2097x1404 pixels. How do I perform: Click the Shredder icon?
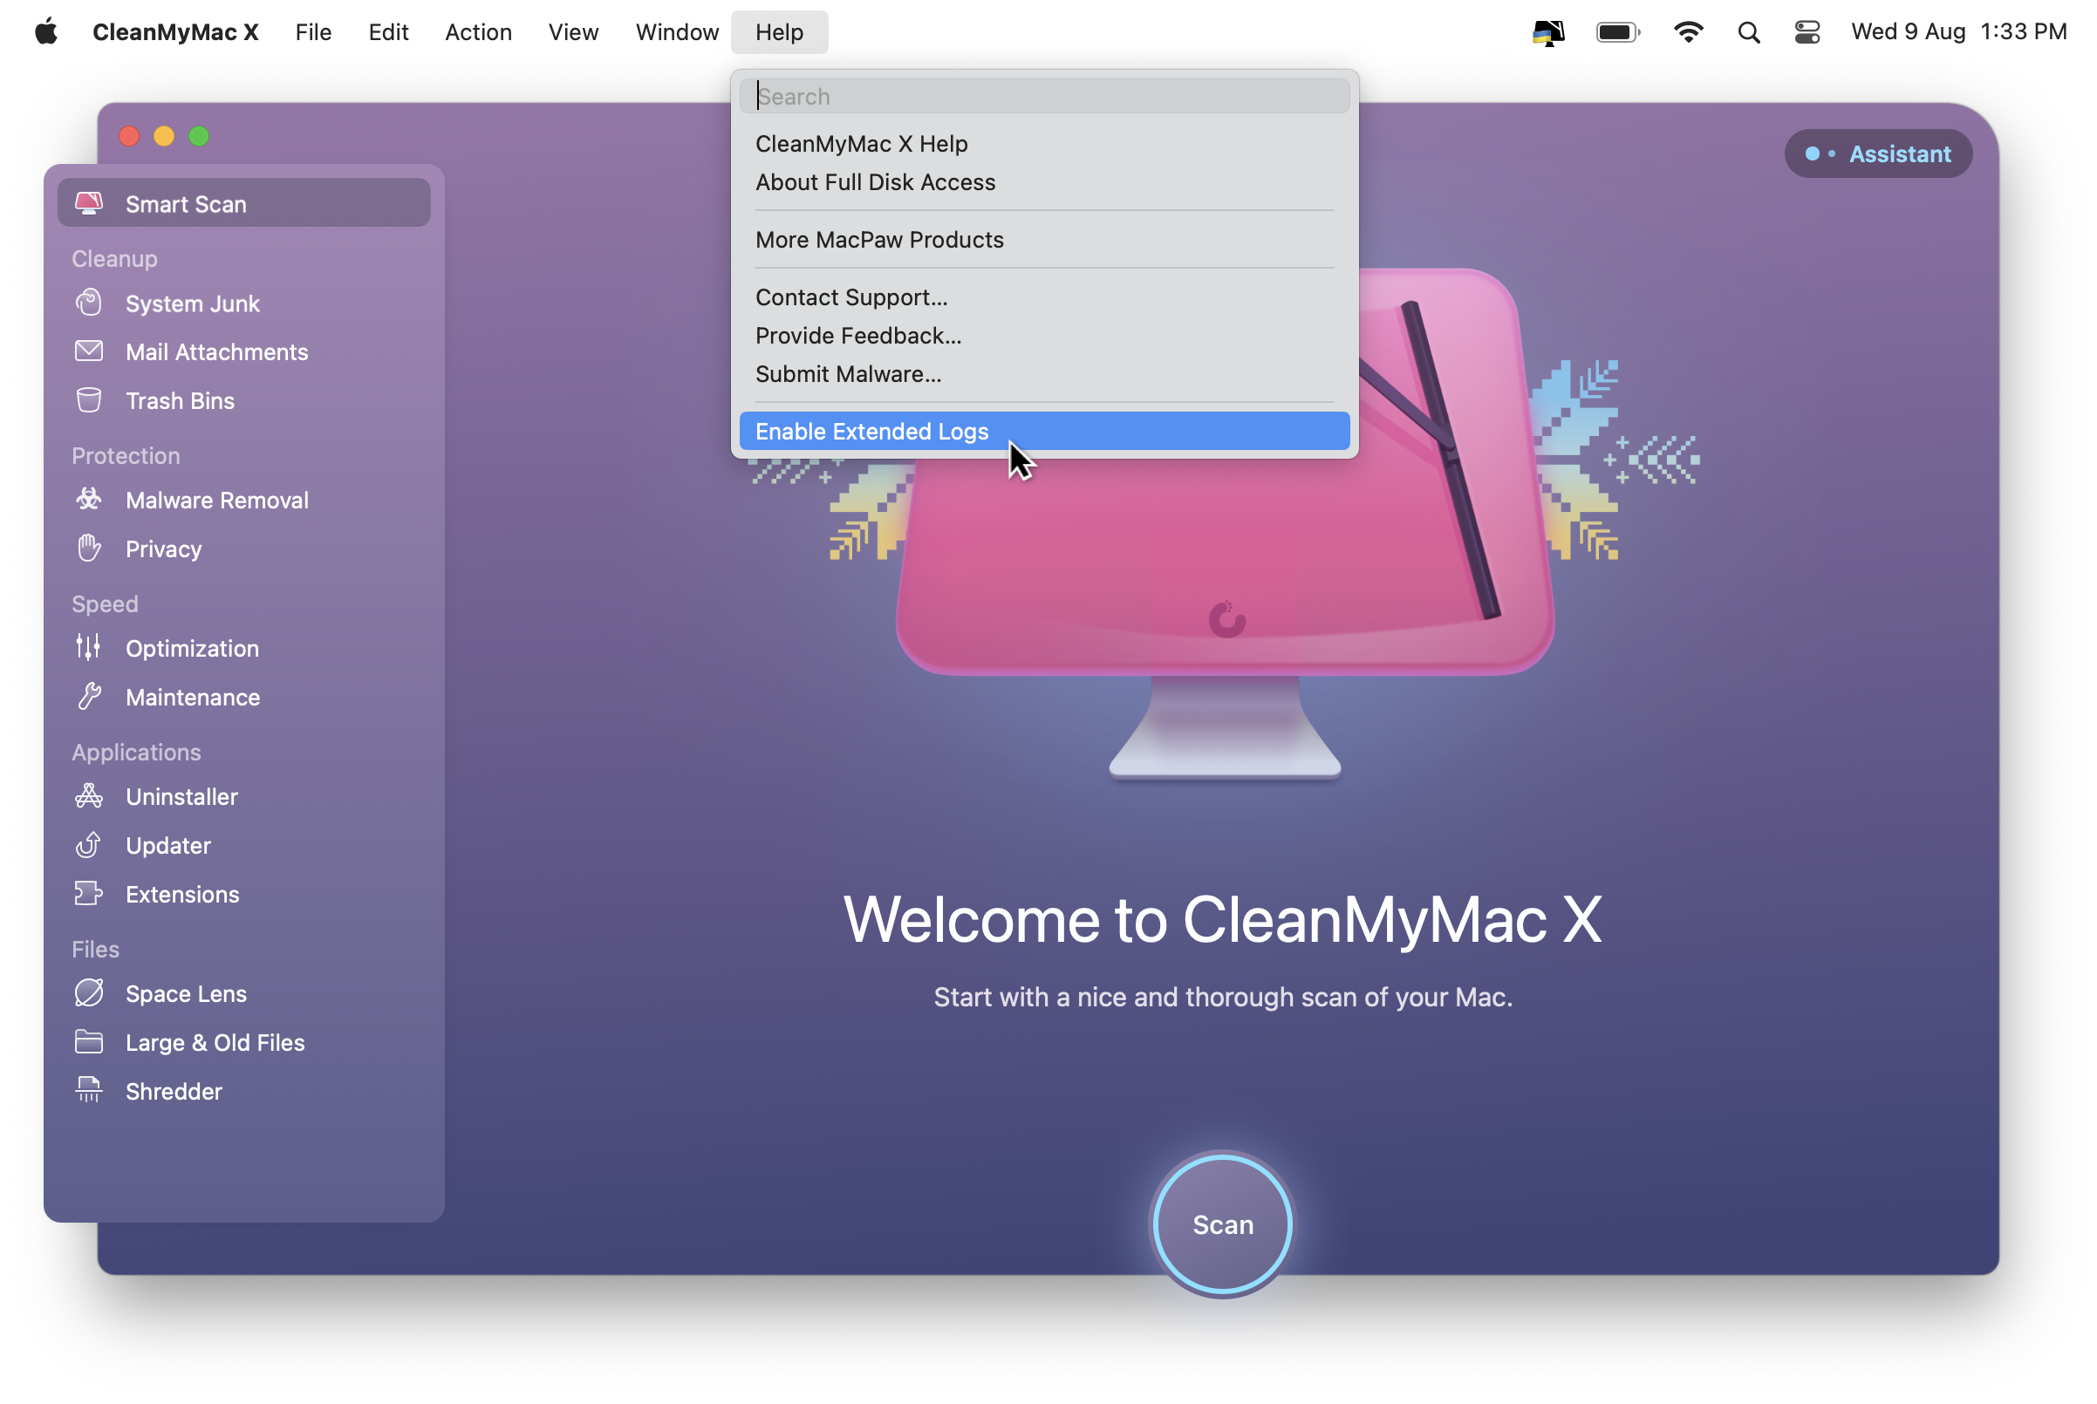(89, 1091)
